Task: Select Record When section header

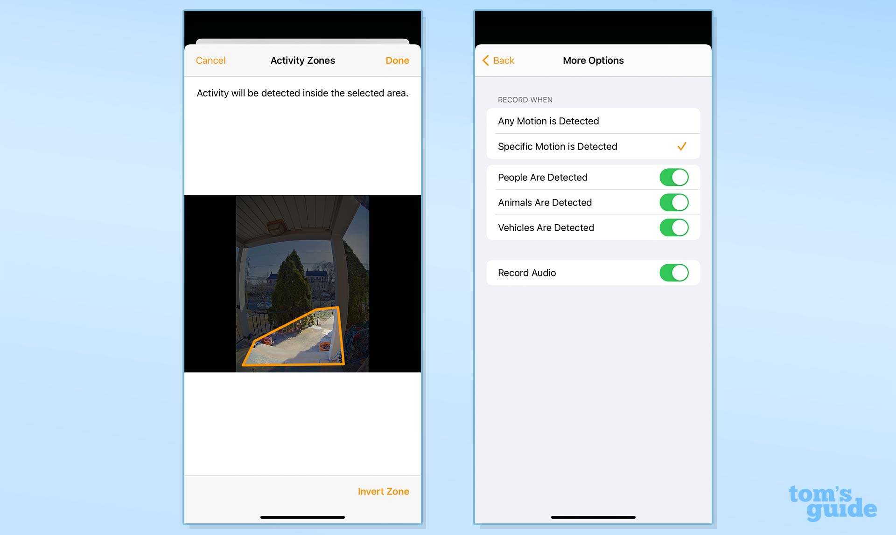Action: 524,99
